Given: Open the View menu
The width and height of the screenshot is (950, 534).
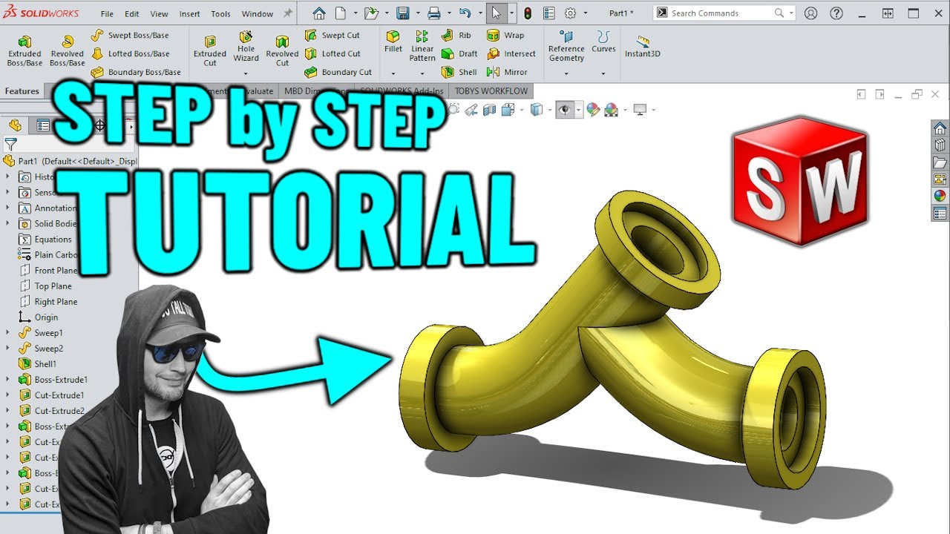Looking at the screenshot, I should click(x=159, y=14).
